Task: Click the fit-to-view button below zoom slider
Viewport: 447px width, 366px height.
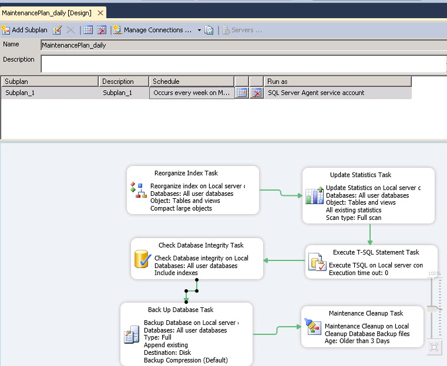Action: click(x=434, y=347)
